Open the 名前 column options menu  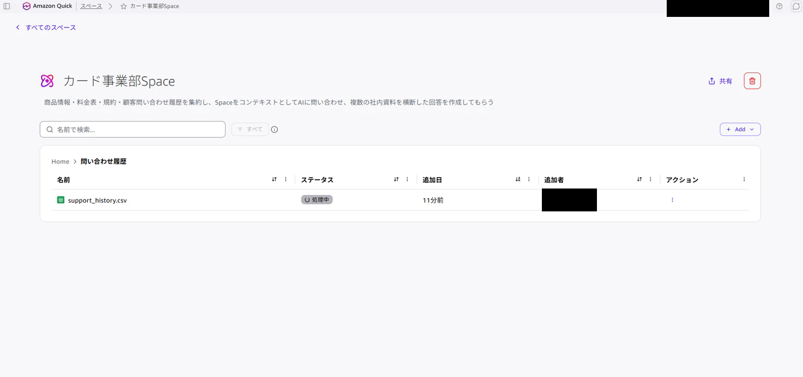pyautogui.click(x=286, y=179)
